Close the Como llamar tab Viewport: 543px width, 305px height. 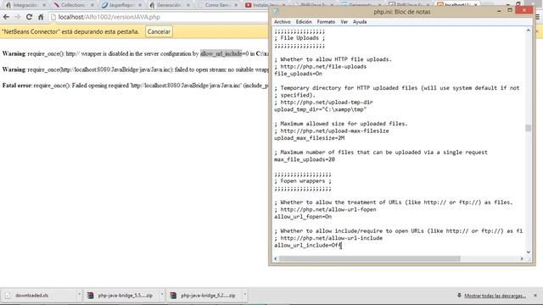click(236, 5)
